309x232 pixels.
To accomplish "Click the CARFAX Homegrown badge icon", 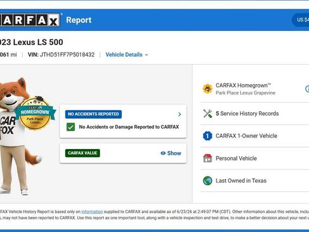I will pyautogui.click(x=208, y=89).
